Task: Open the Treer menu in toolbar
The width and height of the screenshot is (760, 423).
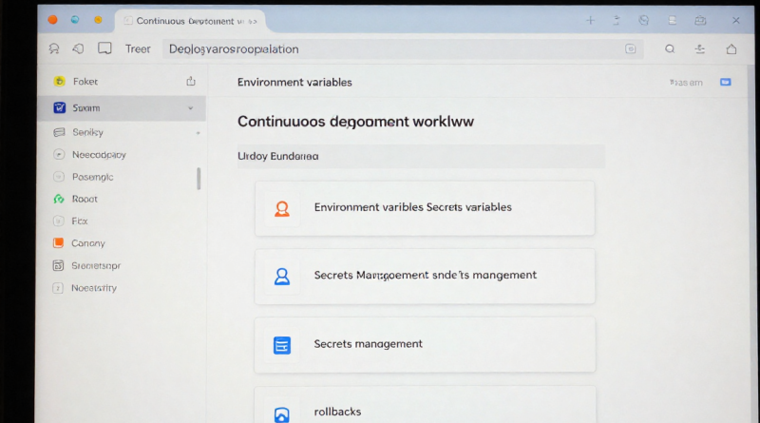Action: 138,49
